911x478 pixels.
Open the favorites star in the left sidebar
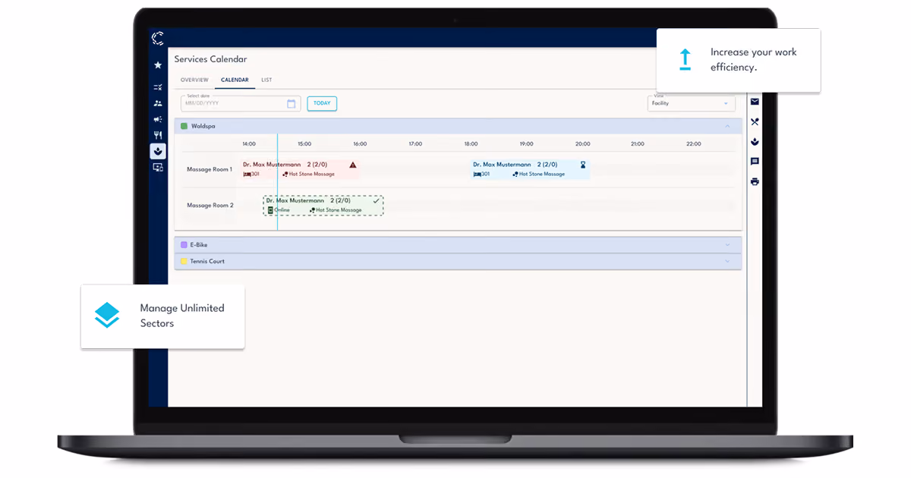[158, 65]
